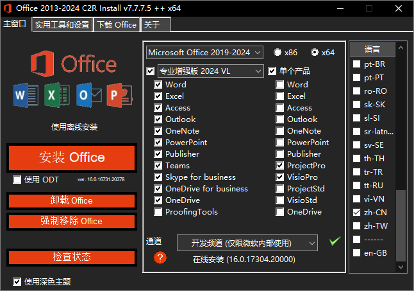Check the ProjectStd checkbox
Screen dimensions: 414x291
coord(279,189)
